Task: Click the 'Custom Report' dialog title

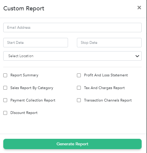Action: pyautogui.click(x=24, y=9)
